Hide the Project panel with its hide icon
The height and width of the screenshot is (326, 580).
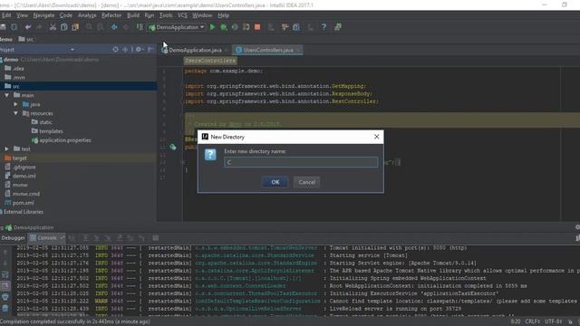[150, 49]
